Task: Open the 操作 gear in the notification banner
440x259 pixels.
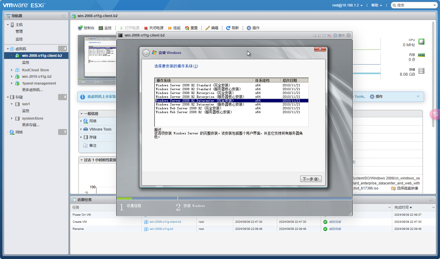Action: point(376,97)
